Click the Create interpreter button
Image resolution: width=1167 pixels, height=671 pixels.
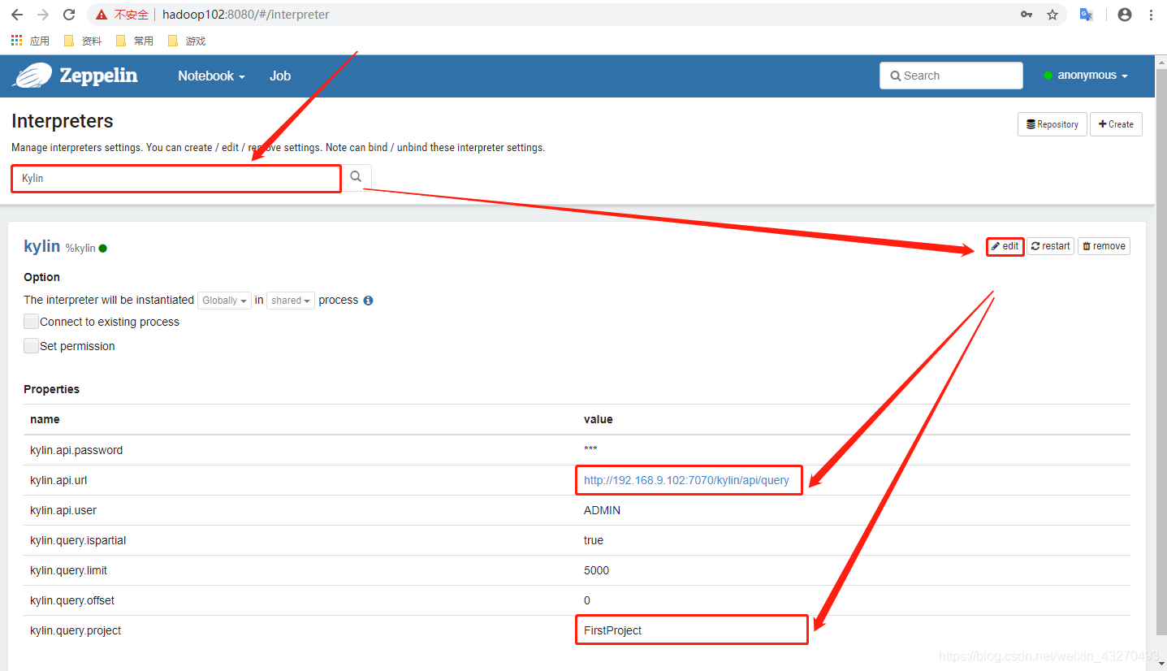[x=1116, y=124]
